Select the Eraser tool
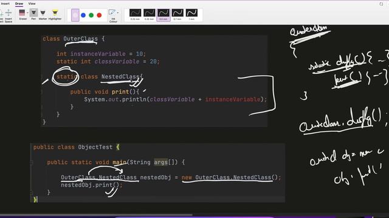This screenshot has height=218, width=389. click(22, 15)
